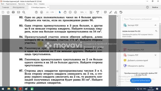Click the copy icon beside Adobe Acrobat Pro DC

click(x=156, y=31)
